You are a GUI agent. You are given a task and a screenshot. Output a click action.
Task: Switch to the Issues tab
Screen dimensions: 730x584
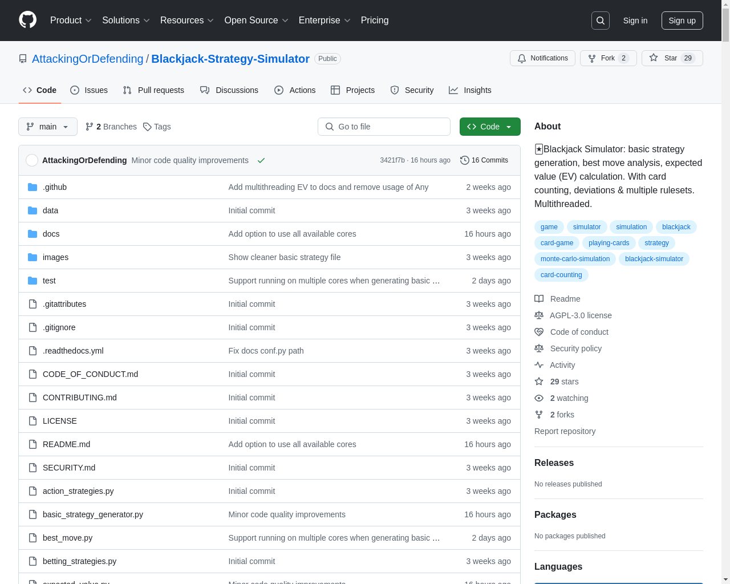(89, 90)
